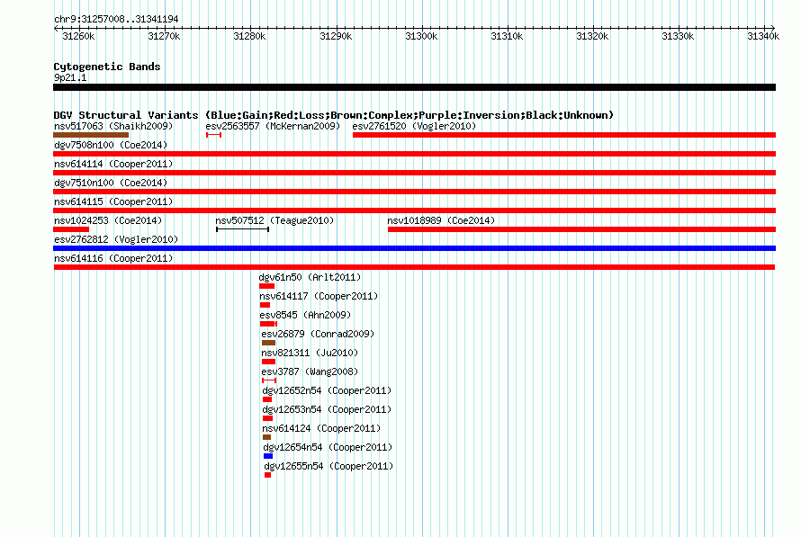Image resolution: width=801 pixels, height=537 pixels.
Task: Click the small red span under esv2563557
Action: point(213,135)
